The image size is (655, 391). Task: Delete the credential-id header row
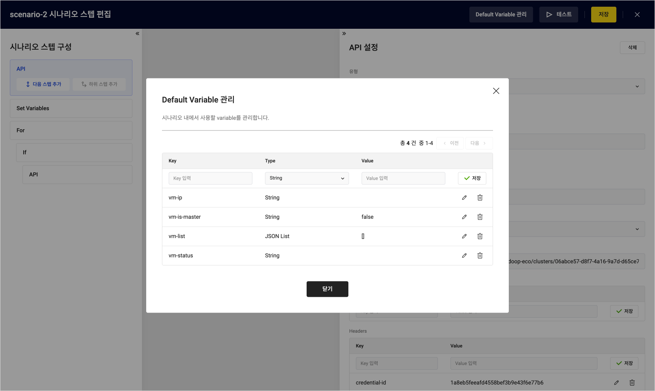[x=632, y=383]
